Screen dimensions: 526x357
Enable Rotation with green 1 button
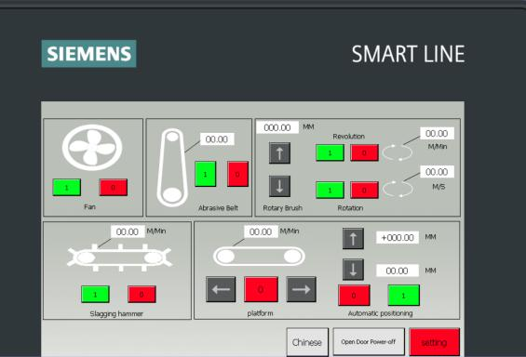[x=330, y=191]
